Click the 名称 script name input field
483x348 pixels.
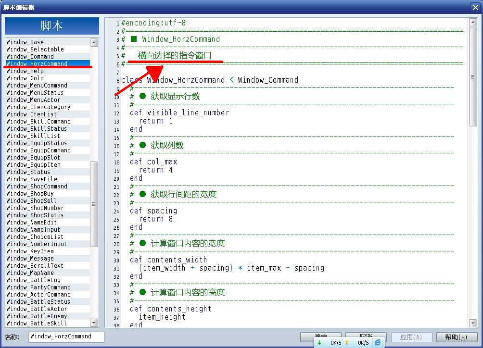point(66,336)
